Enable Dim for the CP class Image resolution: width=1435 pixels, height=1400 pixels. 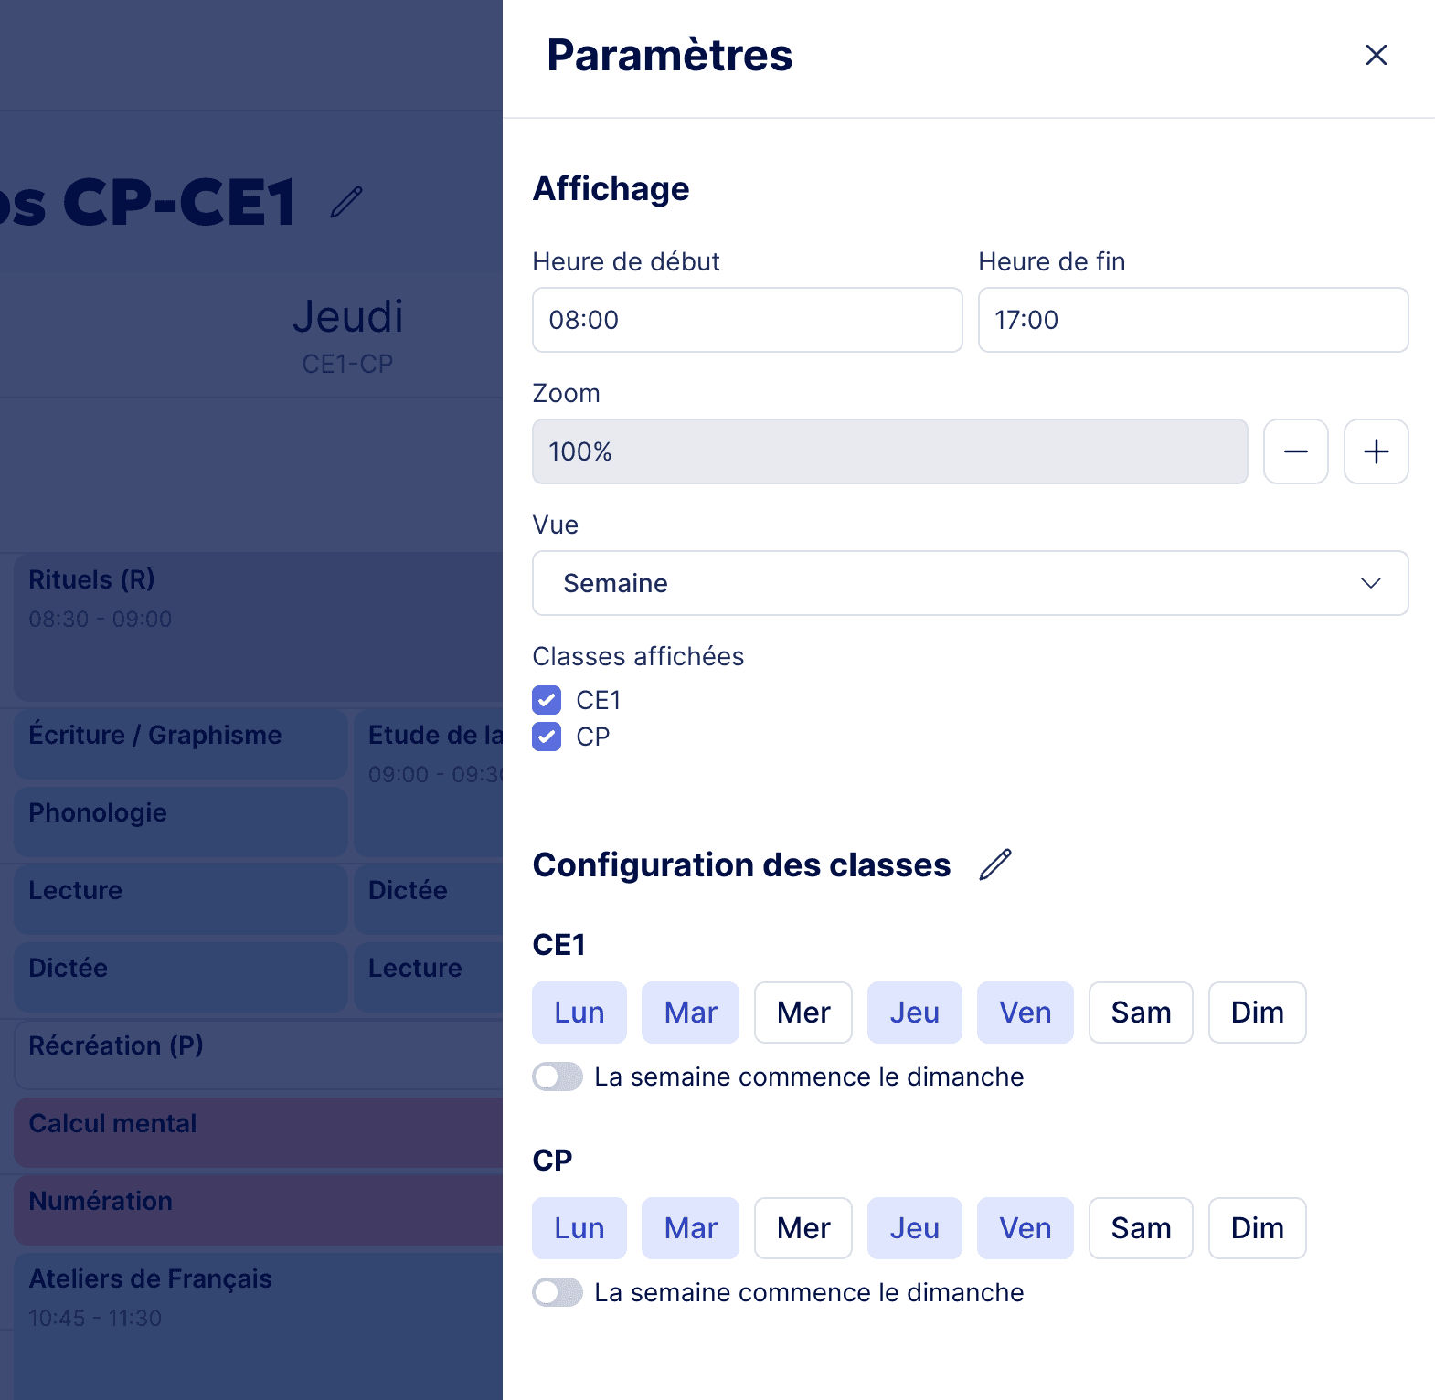point(1257,1228)
